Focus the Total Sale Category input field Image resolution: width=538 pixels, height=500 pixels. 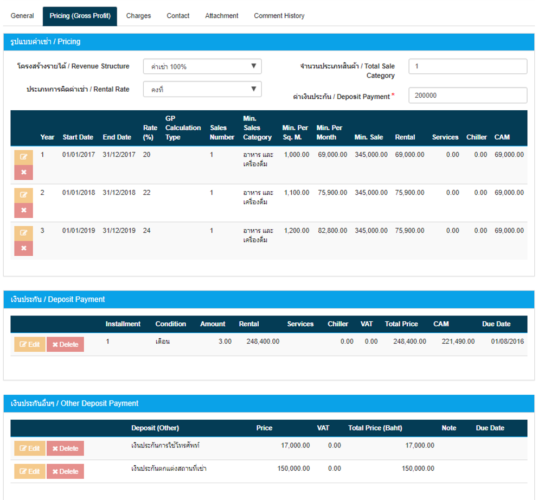tap(467, 66)
